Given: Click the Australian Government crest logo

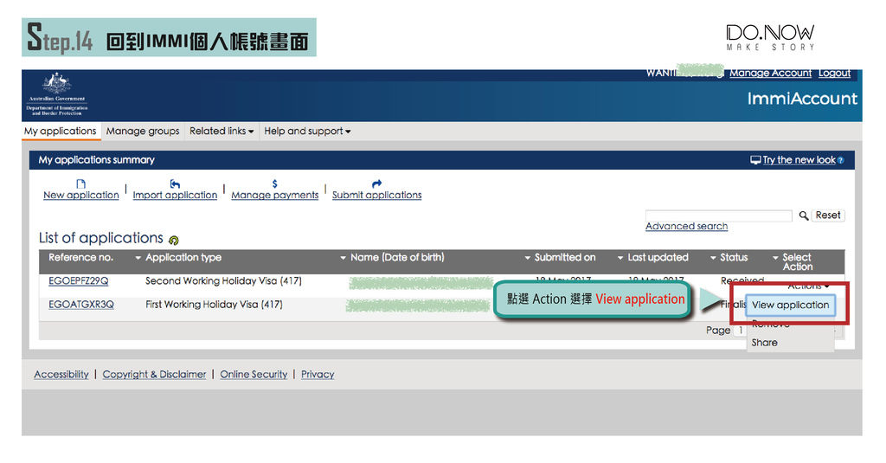Looking at the screenshot, I should coord(57,83).
